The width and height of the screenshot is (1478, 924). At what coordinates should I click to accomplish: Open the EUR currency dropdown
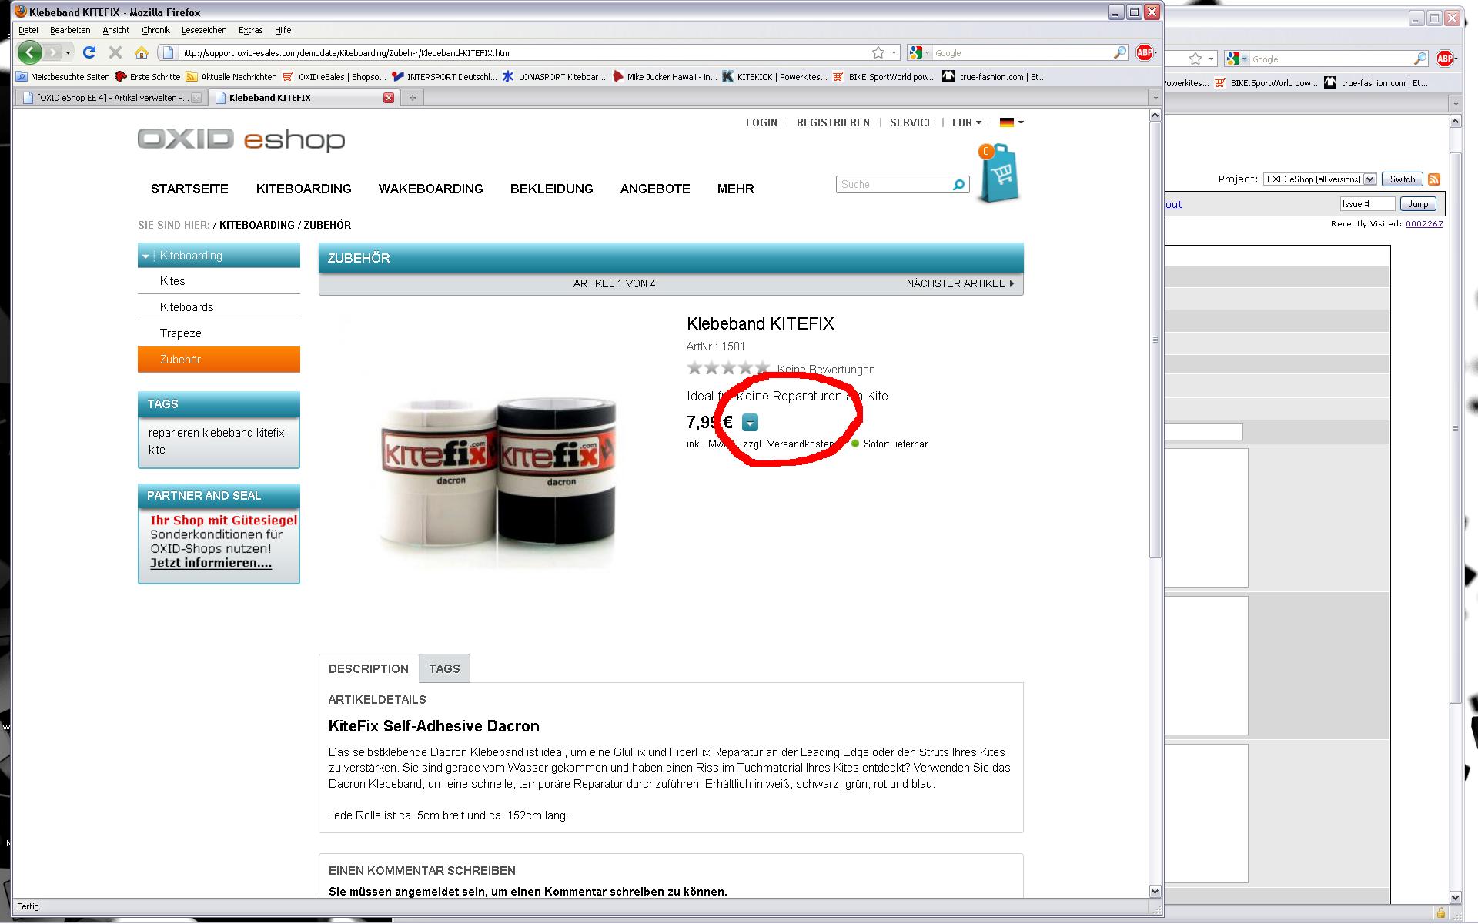pyautogui.click(x=967, y=122)
